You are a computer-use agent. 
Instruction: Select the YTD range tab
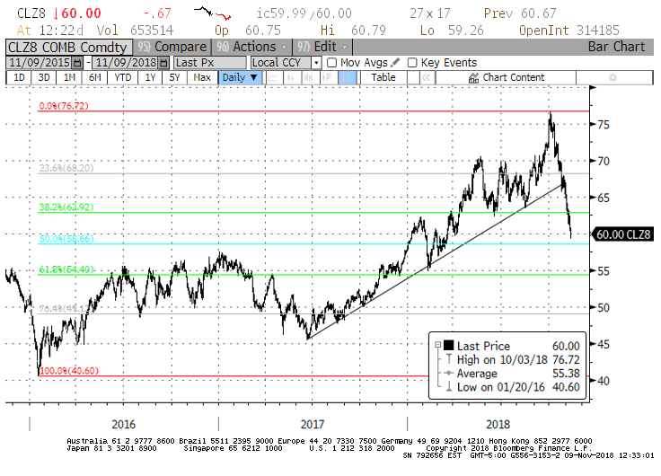tap(123, 78)
